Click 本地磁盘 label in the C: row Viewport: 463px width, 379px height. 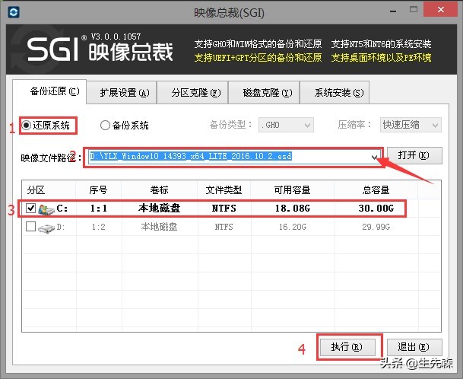[x=159, y=209]
